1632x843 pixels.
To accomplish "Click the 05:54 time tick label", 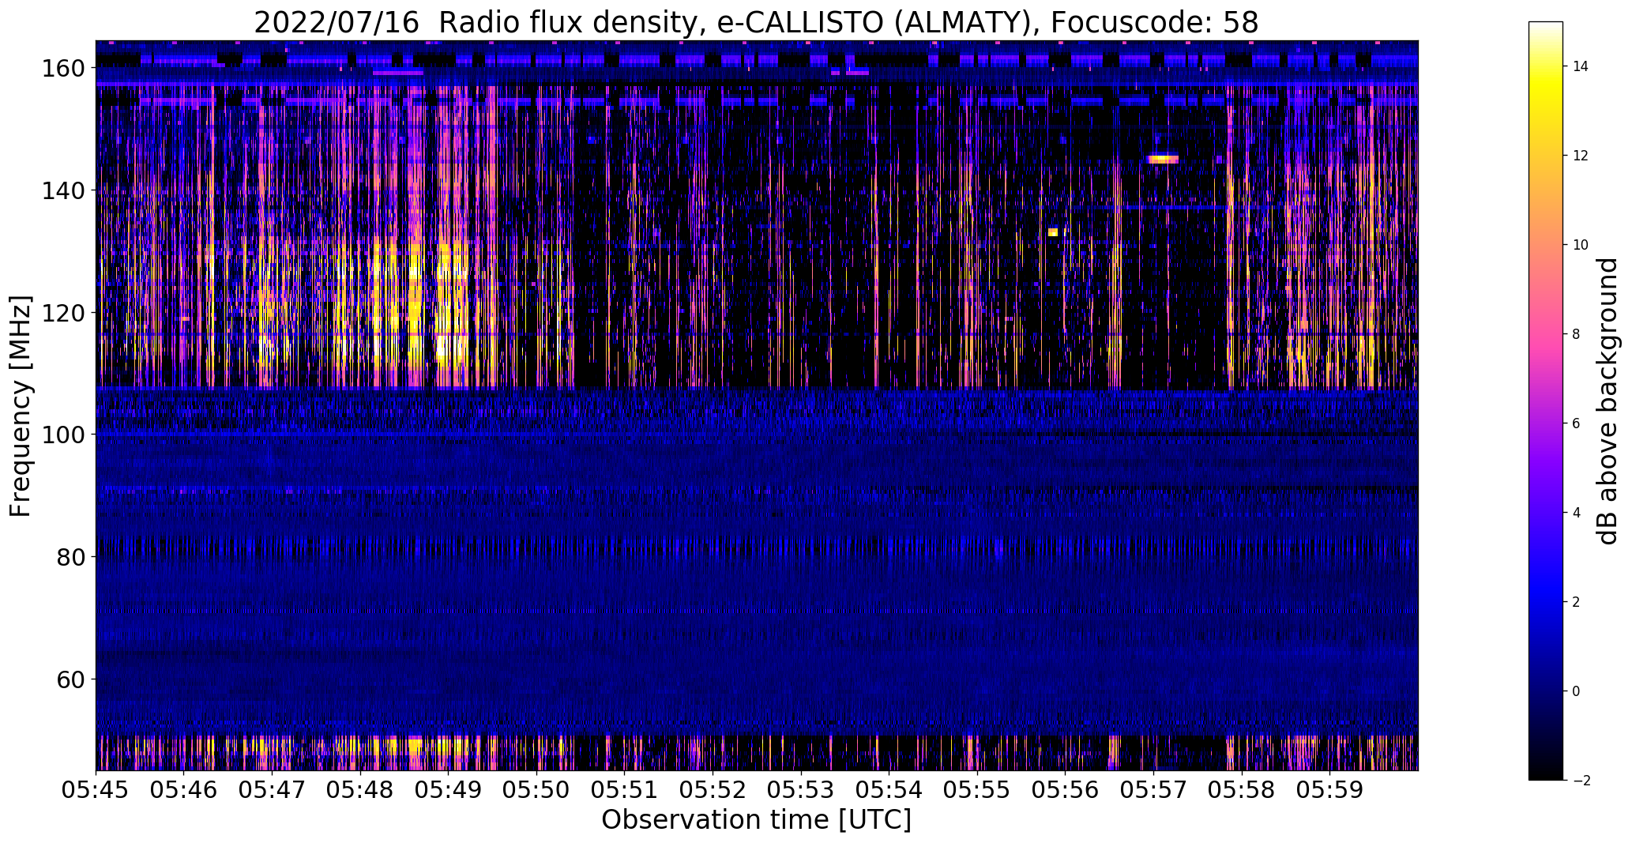I will (889, 789).
